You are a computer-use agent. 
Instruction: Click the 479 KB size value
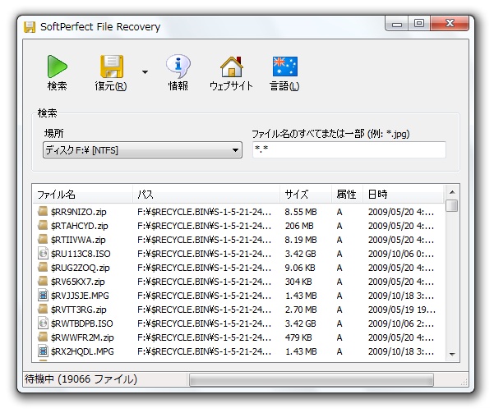[298, 337]
